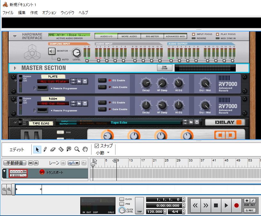Image resolution: width=261 pixels, height=216 pixels.
Task: Select the Mute tool
Action: [69, 149]
